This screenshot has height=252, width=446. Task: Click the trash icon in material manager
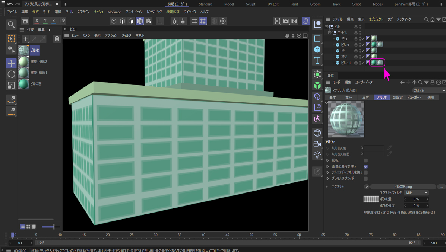(57, 39)
